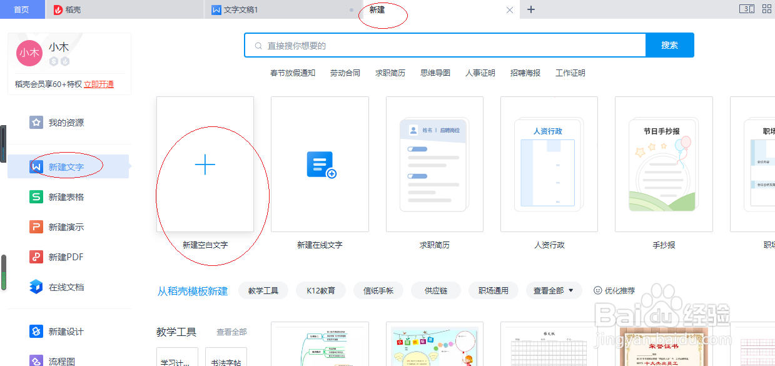
Task: Click the green 新建表格 S icon
Action: point(36,197)
